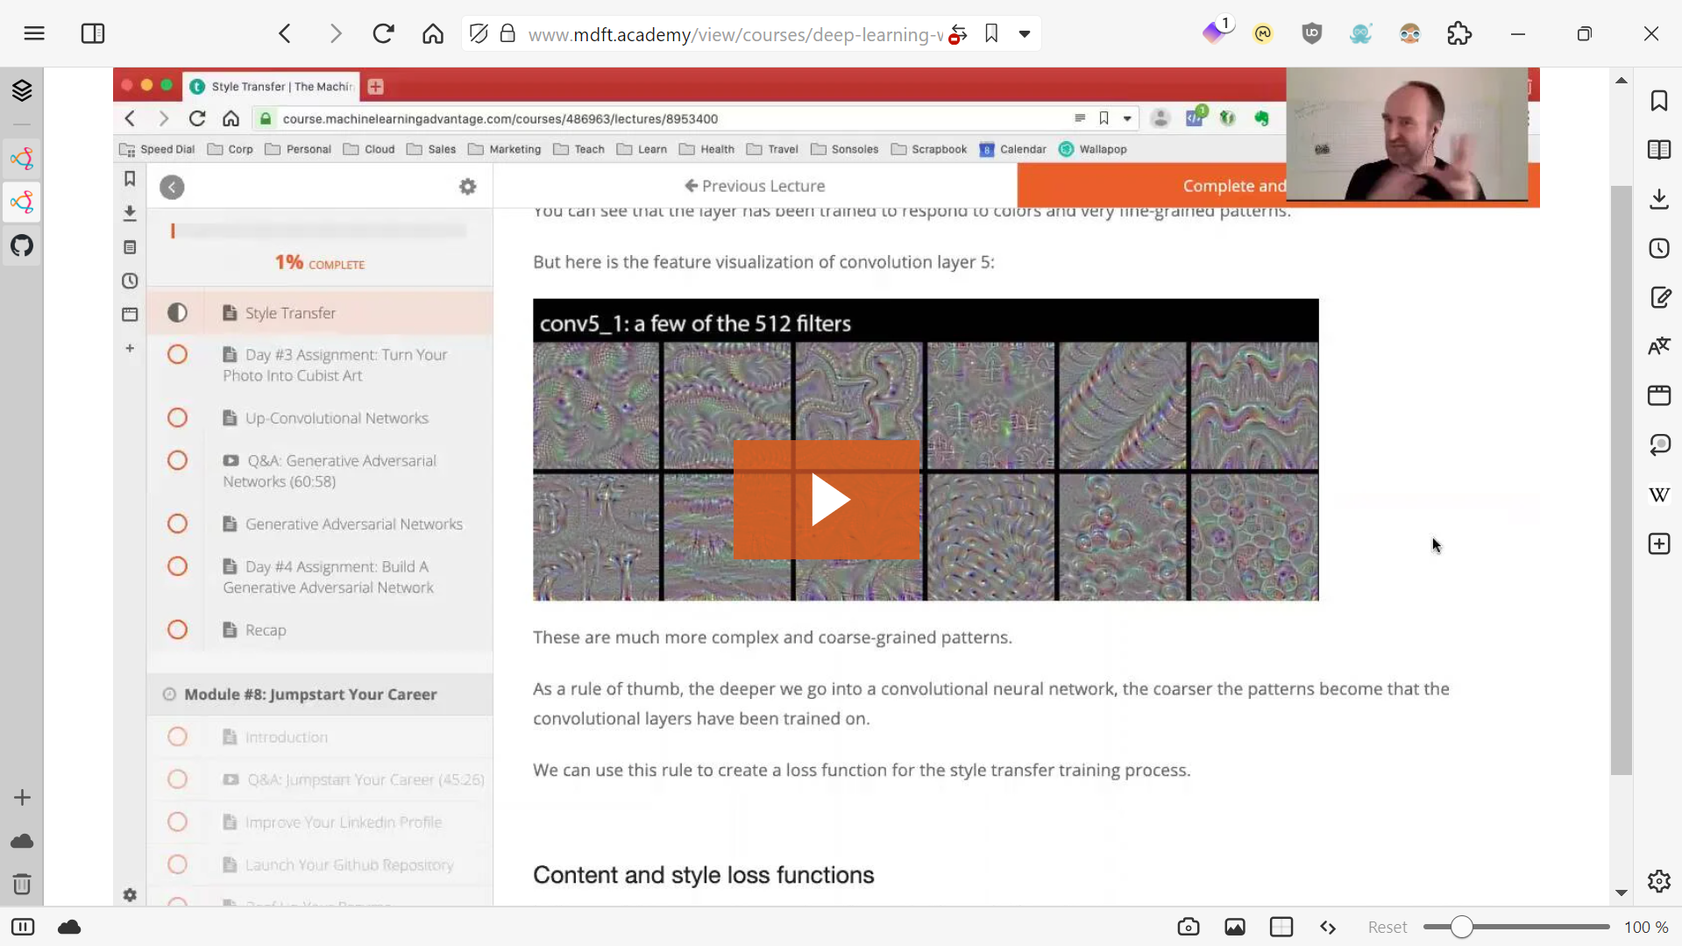Adjust the page zoom slider
Screen dimensions: 1682x946
1461,927
